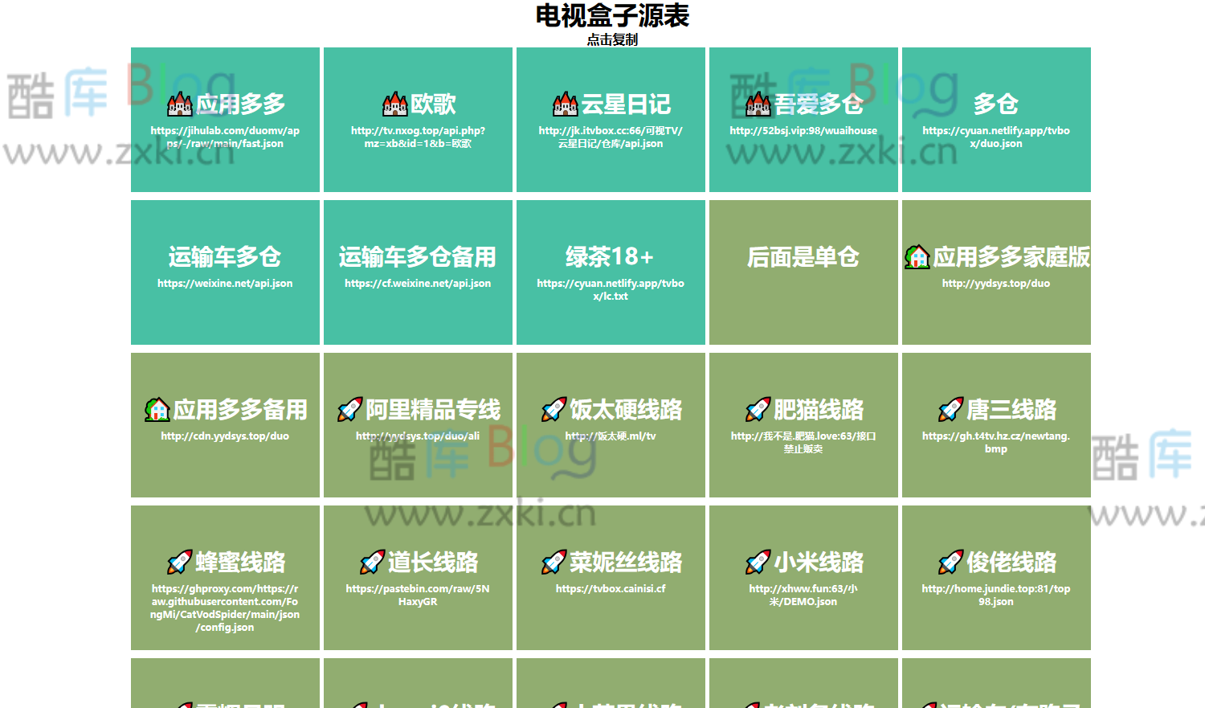Click the 后面是单仓 card
Screen dimensions: 1205x708
[803, 272]
